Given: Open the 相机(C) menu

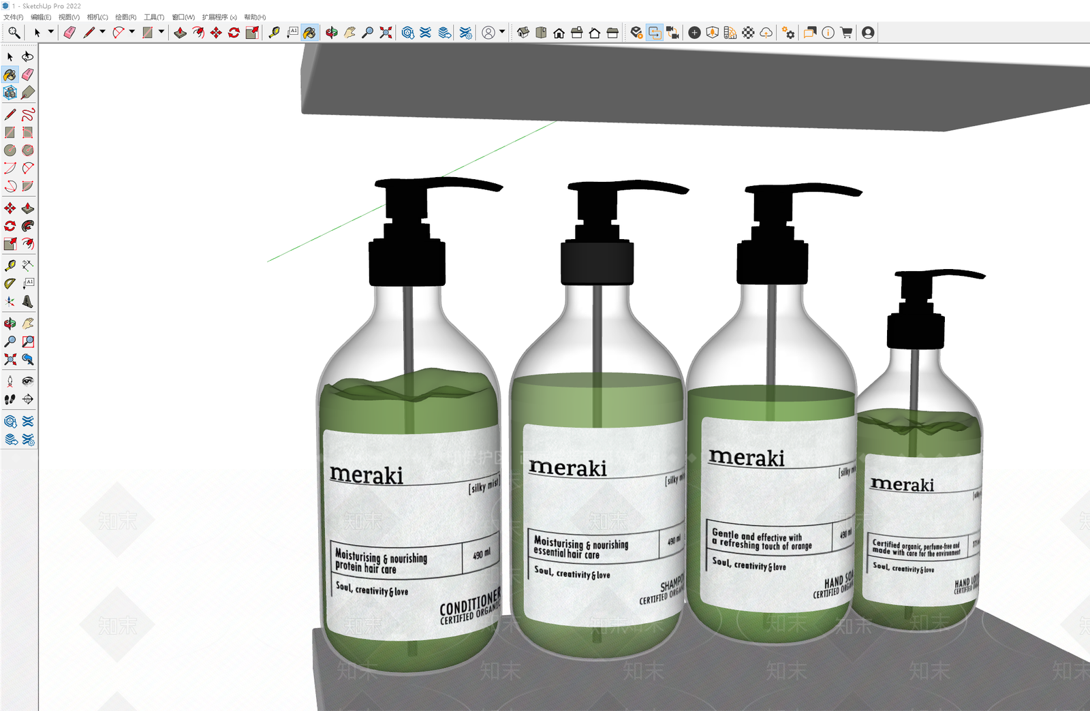Looking at the screenshot, I should click(x=97, y=17).
